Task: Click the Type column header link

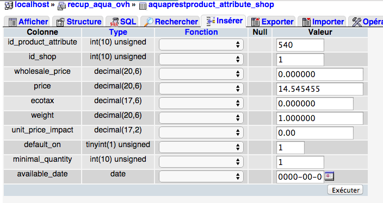Action: 118,32
